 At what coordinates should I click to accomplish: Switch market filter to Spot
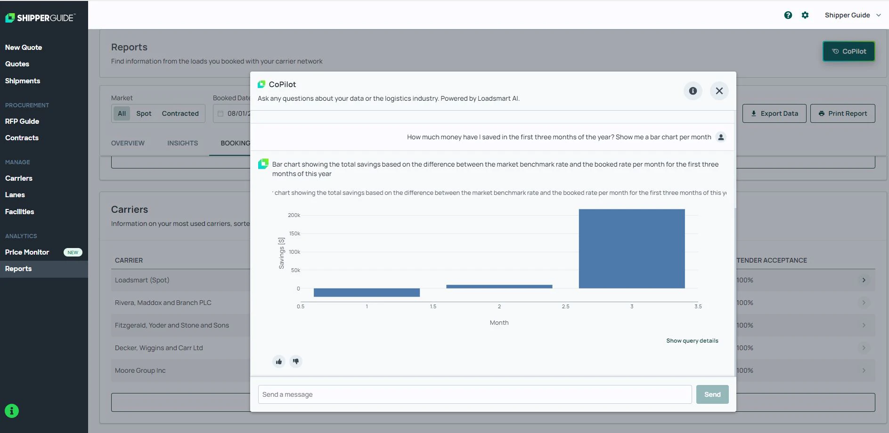(144, 113)
